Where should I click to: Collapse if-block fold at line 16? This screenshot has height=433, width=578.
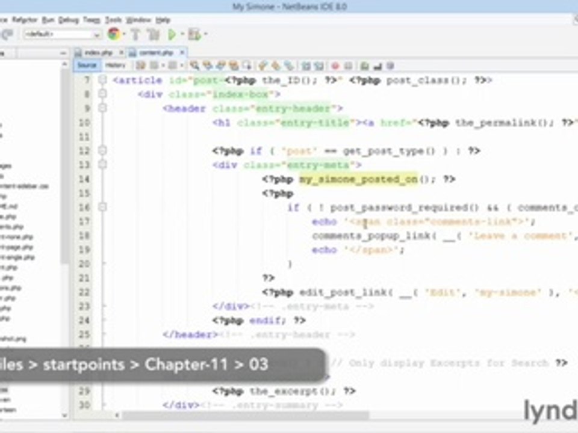tap(102, 207)
